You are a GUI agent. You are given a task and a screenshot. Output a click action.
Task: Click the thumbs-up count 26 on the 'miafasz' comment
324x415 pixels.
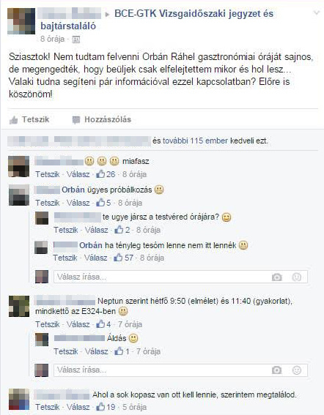coord(106,174)
